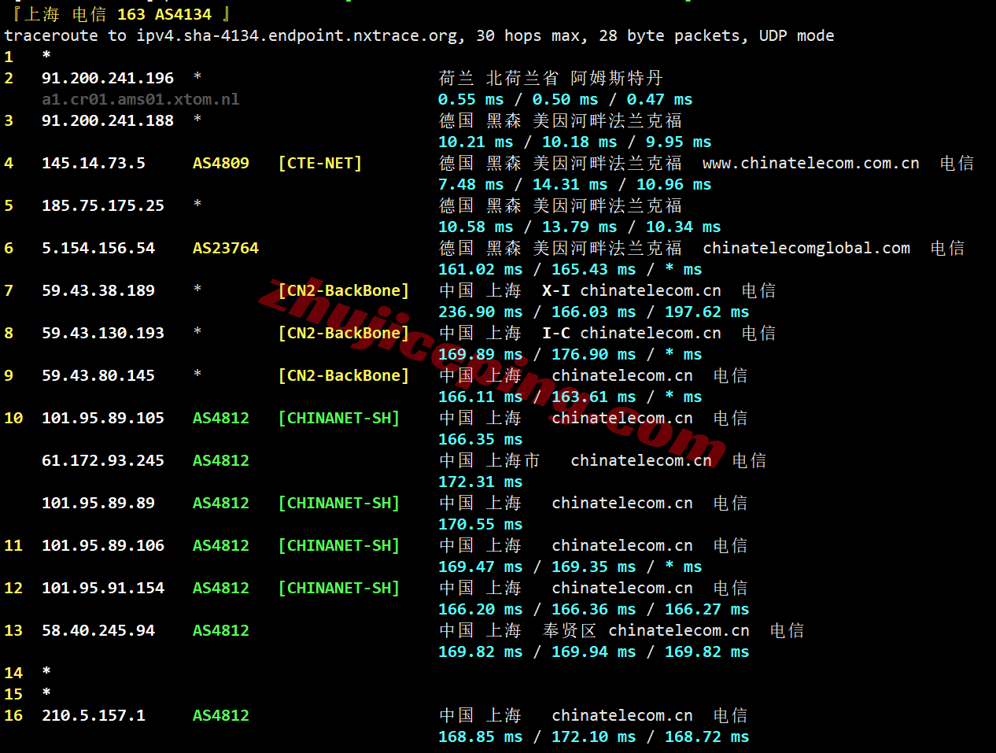Viewport: 996px width, 753px height.
Task: Click AS23764 label on hop 6
Action: (226, 248)
